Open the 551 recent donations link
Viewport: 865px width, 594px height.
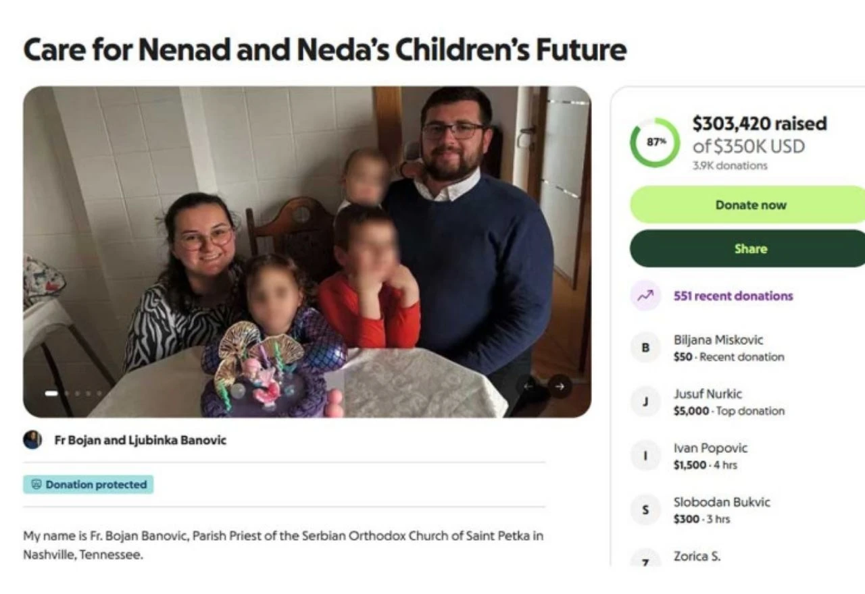coord(733,296)
